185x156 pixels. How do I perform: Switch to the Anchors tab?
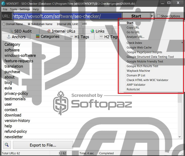pos(16,37)
